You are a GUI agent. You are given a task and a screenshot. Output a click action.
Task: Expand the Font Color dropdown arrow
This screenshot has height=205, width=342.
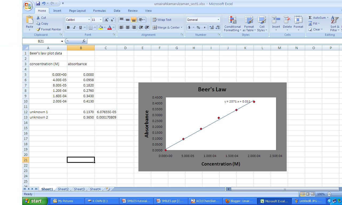click(114, 27)
